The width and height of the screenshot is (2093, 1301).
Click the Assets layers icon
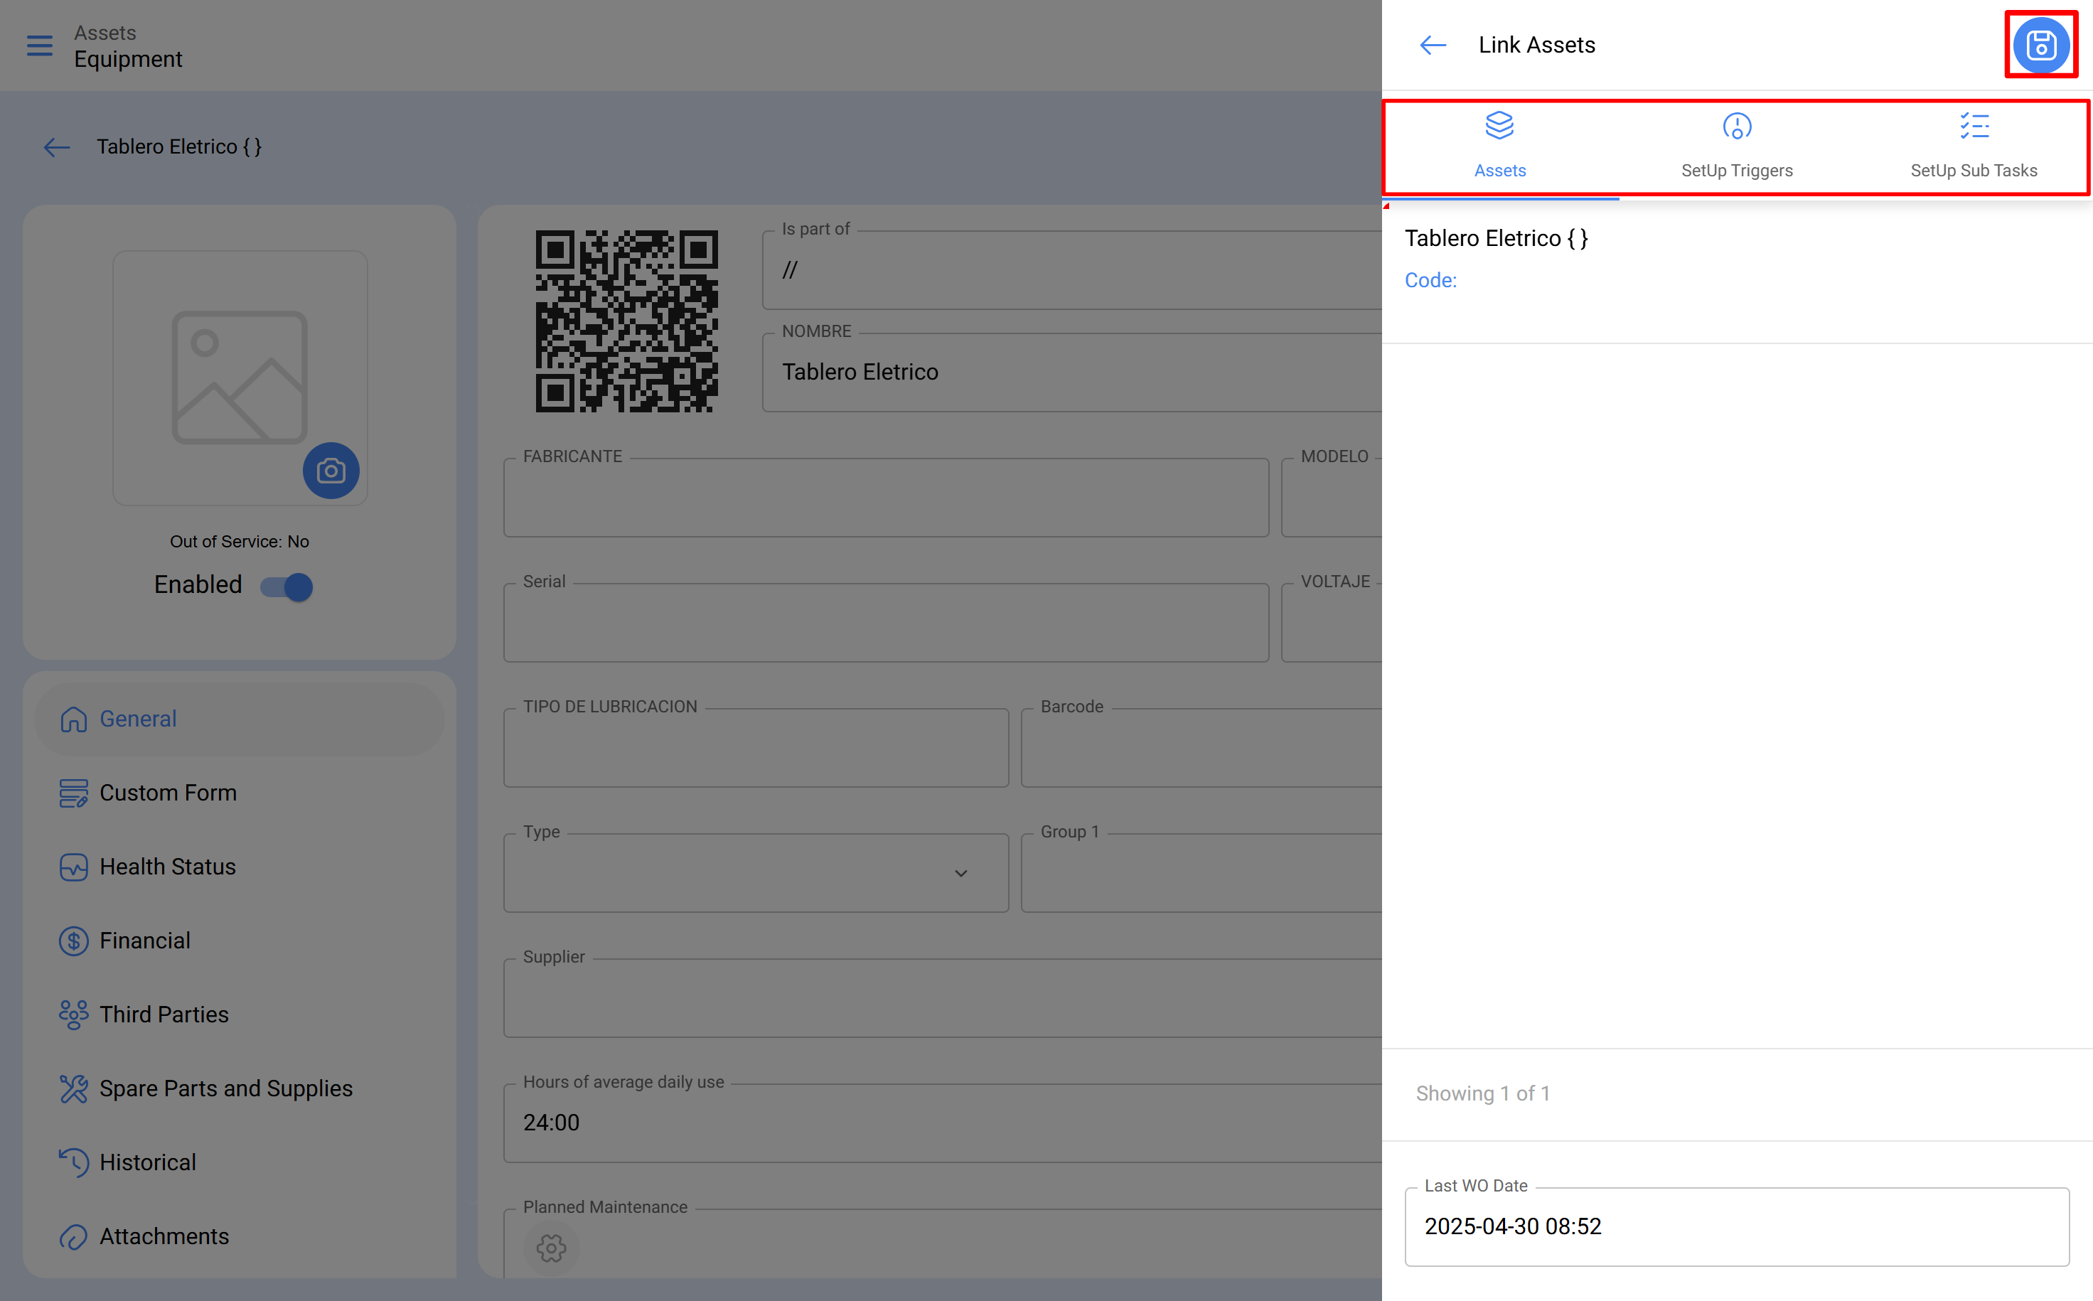click(1500, 127)
